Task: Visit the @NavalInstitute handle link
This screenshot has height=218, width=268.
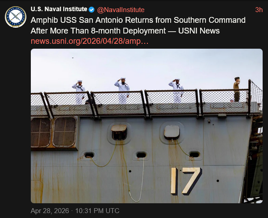Action: [121, 10]
